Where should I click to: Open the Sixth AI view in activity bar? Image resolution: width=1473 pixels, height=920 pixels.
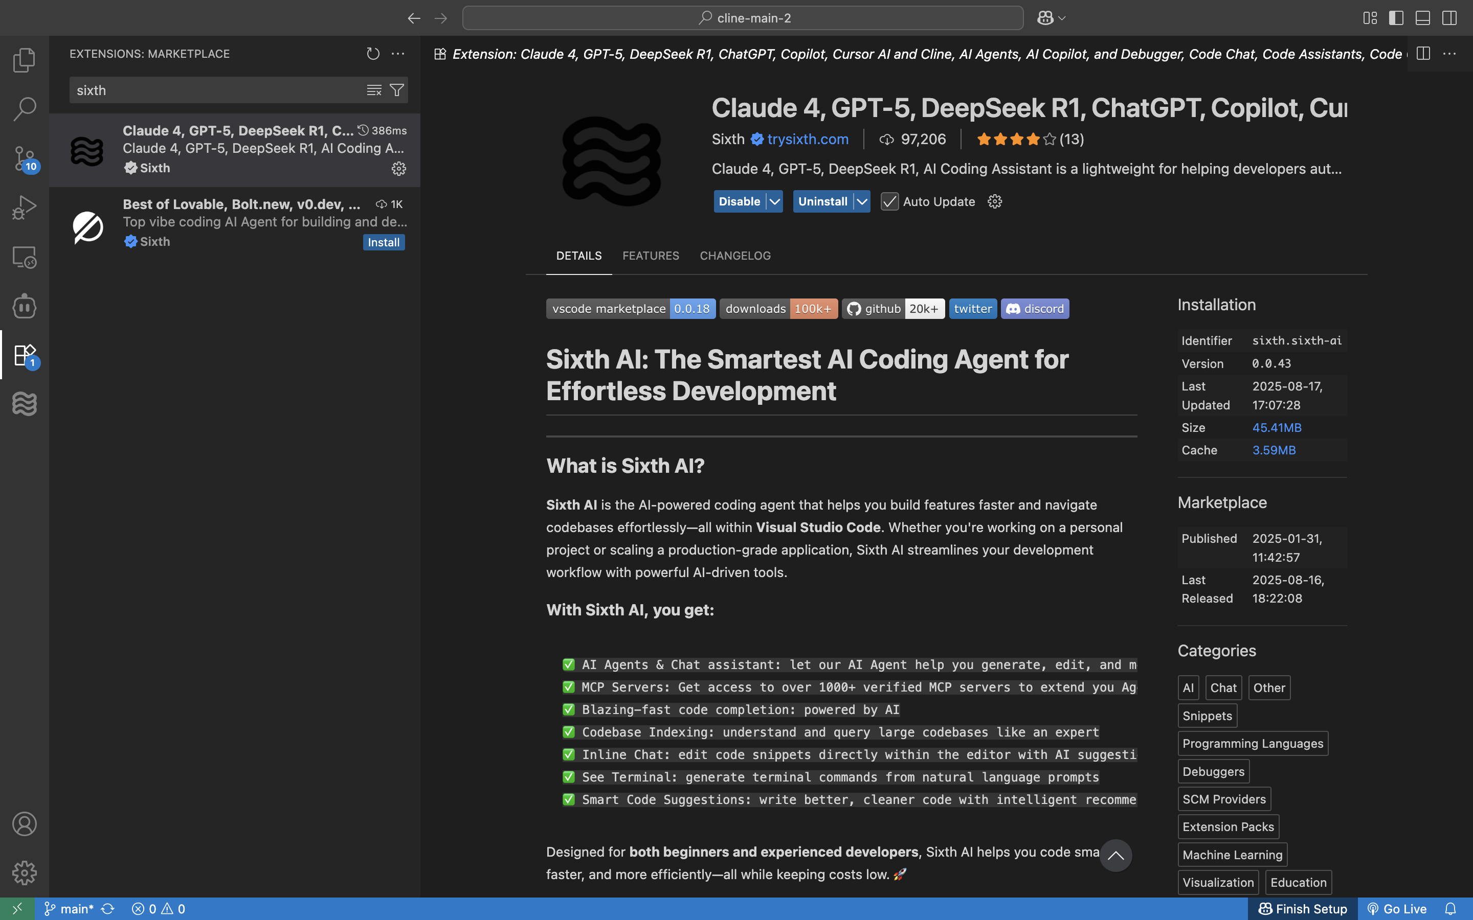[25, 404]
